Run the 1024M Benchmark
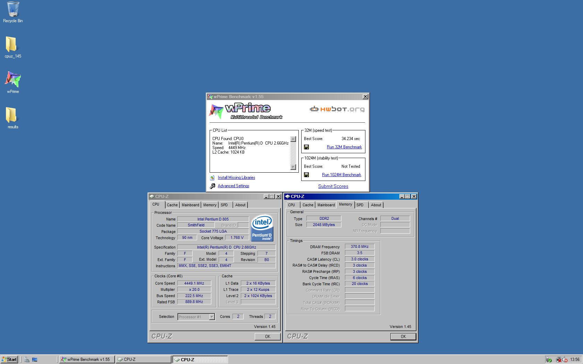 (x=341, y=175)
